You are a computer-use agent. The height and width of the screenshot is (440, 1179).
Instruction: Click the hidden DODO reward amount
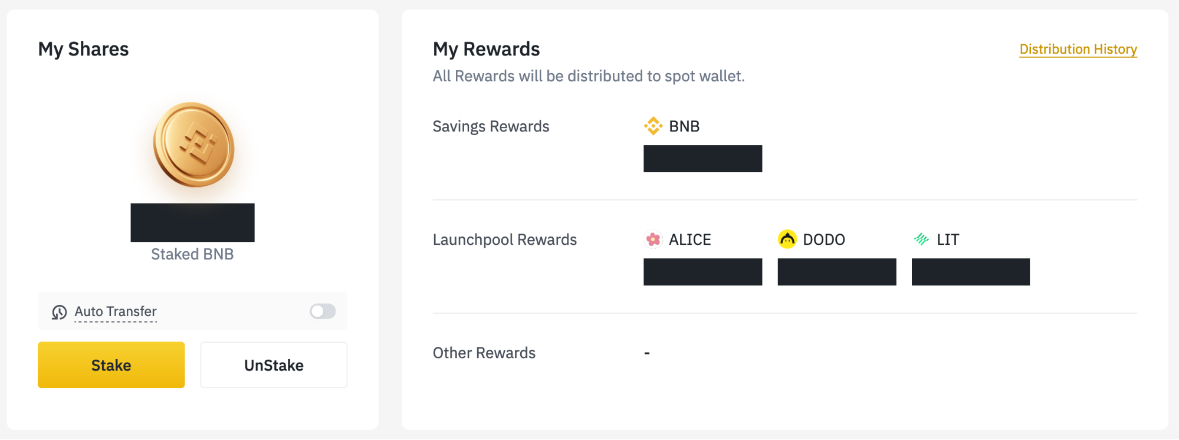click(x=836, y=272)
